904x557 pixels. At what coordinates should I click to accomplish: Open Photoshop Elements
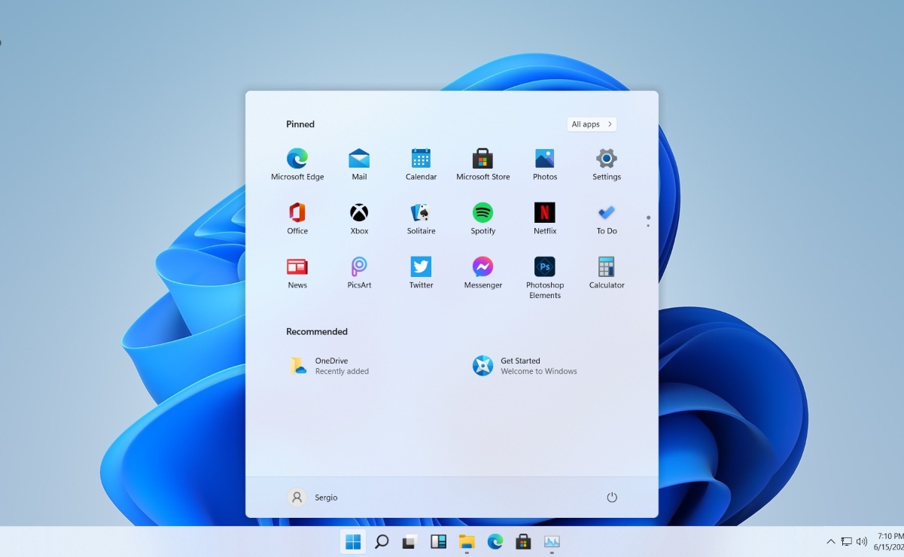coord(544,272)
